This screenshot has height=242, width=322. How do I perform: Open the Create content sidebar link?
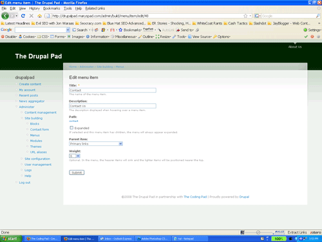click(x=30, y=84)
